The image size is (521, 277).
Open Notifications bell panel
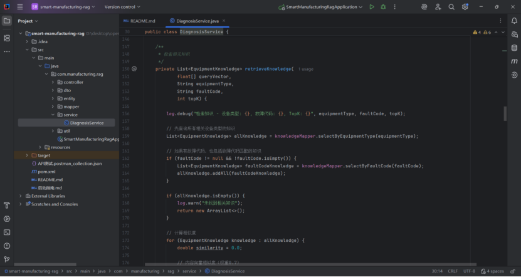(x=514, y=21)
